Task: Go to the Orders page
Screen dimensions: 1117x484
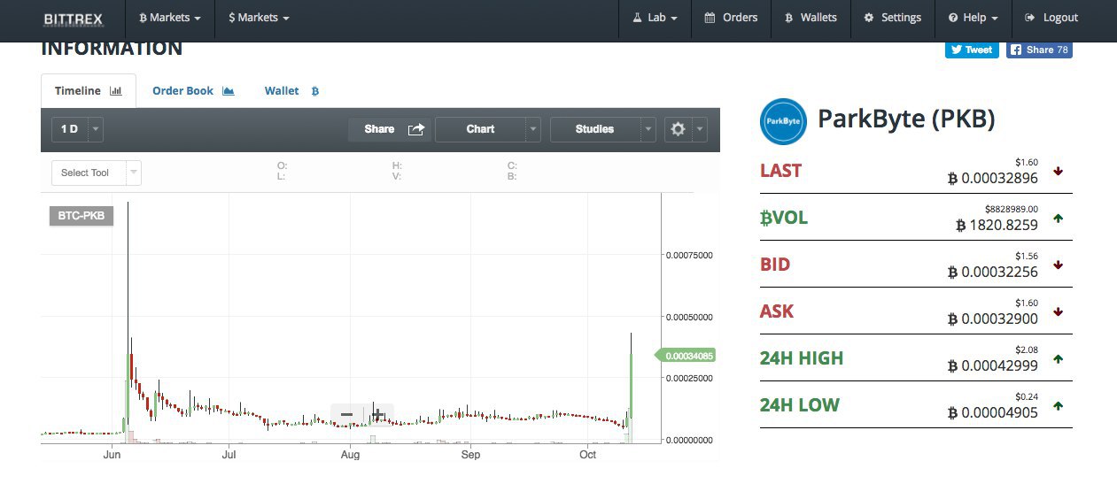Action: pos(731,18)
